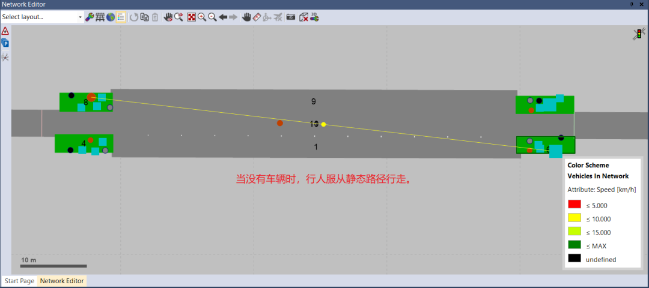This screenshot has width=649, height=288.
Task: Select pedestrian area labeled 8
Action: point(86,102)
